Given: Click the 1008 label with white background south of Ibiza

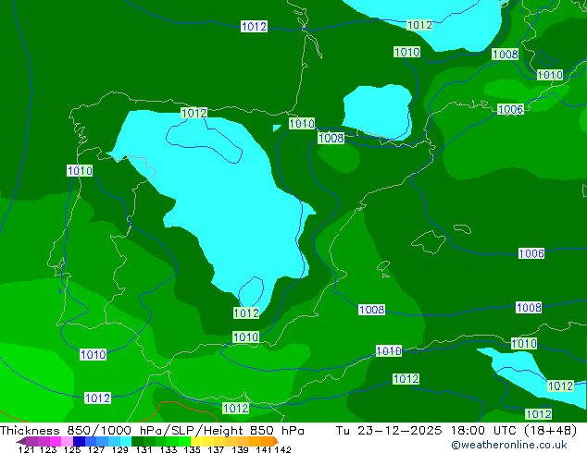Looking at the screenshot, I should tap(371, 310).
